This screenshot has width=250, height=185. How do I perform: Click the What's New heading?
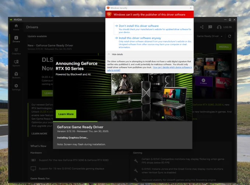(x=39, y=146)
